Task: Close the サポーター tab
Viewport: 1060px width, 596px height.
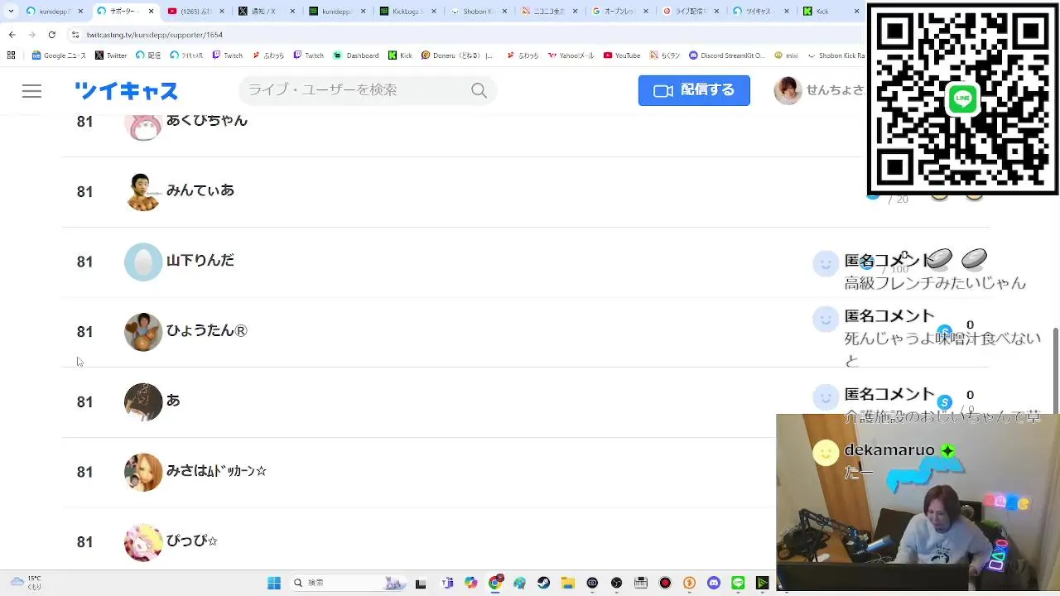Action: pos(152,12)
